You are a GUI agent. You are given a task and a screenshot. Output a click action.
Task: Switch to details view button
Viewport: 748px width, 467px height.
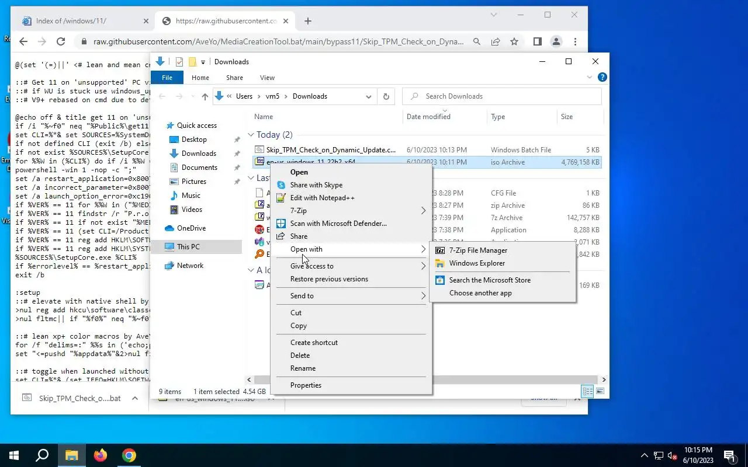click(588, 391)
